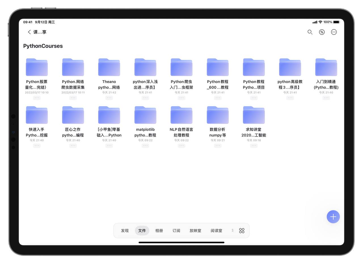The image size is (363, 264).
Task: Open ellipsis menu under [小甲鱼]零基础入 folder
Action: pos(109,146)
